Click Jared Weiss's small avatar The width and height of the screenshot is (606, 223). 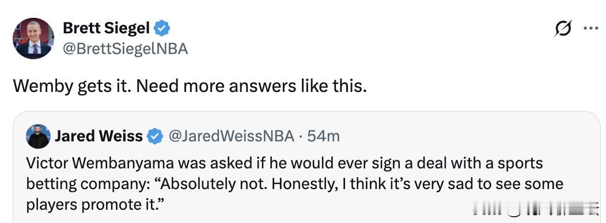coord(38,136)
